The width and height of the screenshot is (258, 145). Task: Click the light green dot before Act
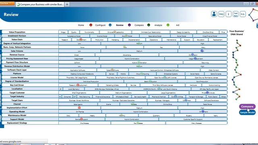[168, 25]
